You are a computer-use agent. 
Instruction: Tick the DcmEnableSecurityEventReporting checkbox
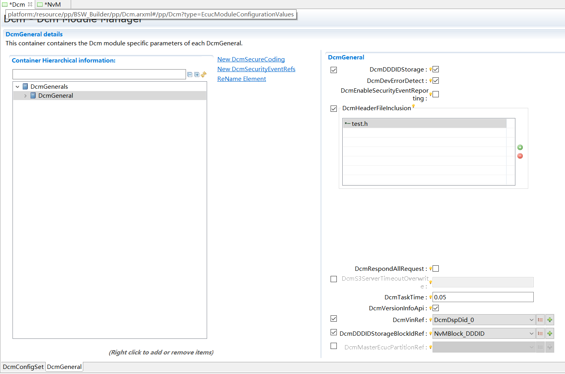[436, 94]
